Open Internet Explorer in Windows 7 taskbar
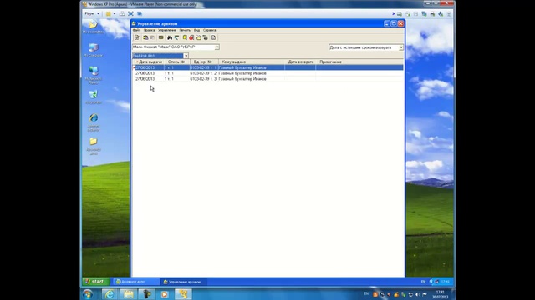This screenshot has width=535, height=300. pyautogui.click(x=110, y=294)
